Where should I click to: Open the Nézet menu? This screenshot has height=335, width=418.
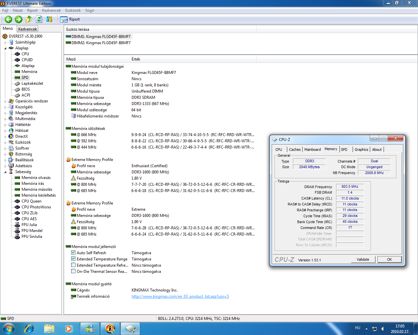tap(18, 10)
